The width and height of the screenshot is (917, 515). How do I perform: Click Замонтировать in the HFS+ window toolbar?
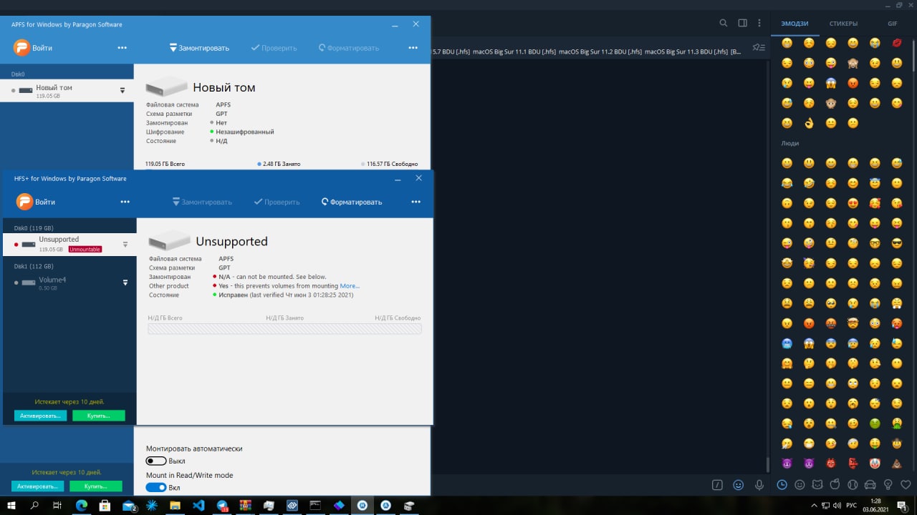click(x=202, y=202)
